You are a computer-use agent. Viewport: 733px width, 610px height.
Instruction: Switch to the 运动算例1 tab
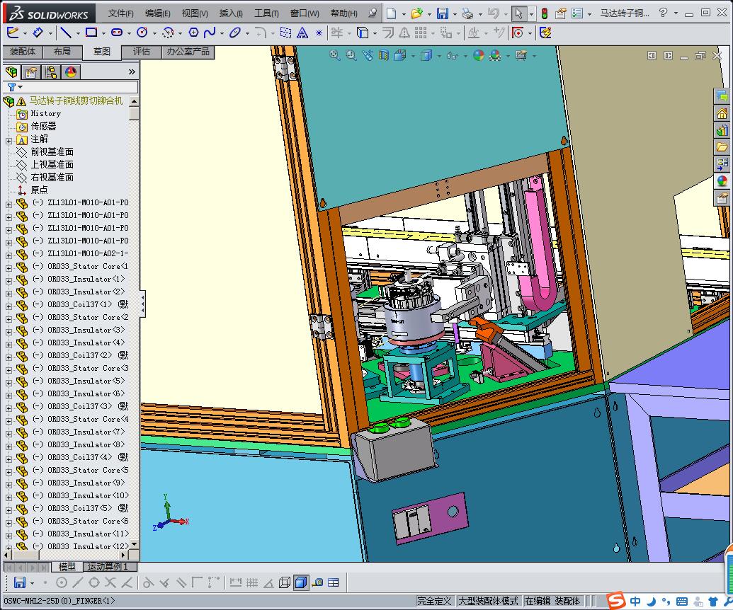110,567
